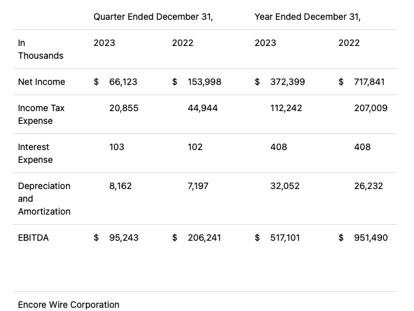The width and height of the screenshot is (414, 311).
Task: Select the 8,162 depreciation value
Action: pos(120,186)
